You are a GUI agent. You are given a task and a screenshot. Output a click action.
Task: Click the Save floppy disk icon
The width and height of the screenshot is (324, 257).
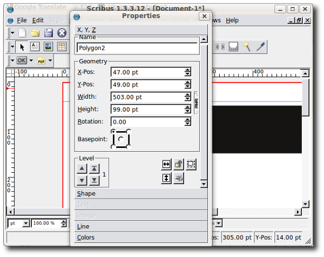coord(49,33)
